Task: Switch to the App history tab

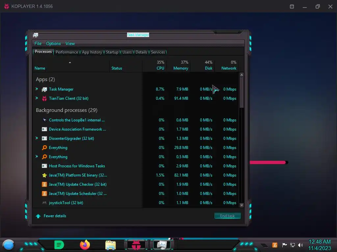Action: [x=92, y=52]
